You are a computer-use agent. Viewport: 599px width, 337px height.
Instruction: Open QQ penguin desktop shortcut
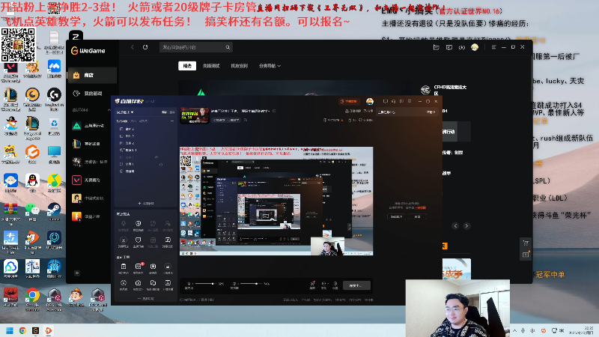[32, 182]
